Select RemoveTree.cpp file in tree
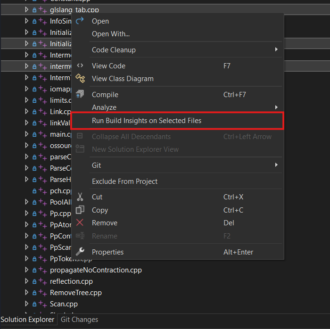The image size is (330, 329). pyautogui.click(x=75, y=293)
